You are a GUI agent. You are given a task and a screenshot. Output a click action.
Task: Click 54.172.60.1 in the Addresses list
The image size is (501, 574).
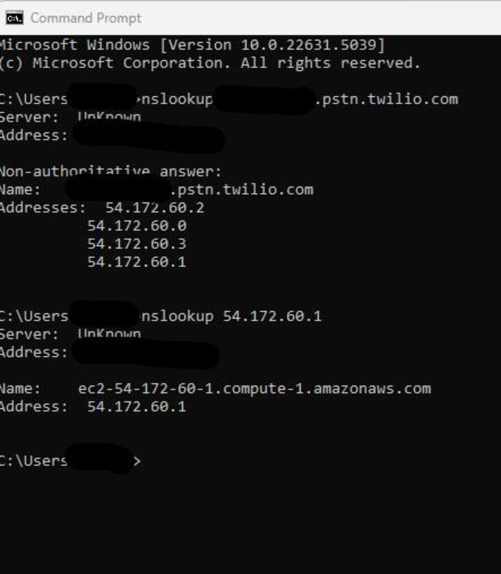point(137,262)
